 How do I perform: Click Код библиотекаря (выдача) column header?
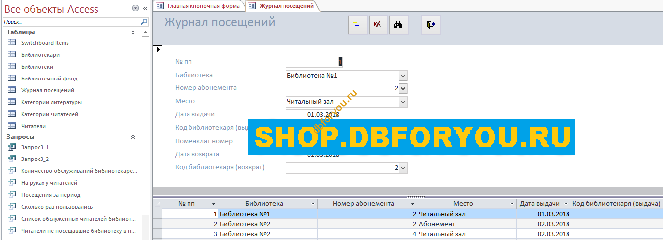(x=616, y=204)
